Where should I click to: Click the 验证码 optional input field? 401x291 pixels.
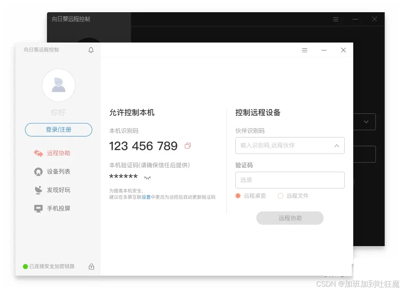[x=290, y=180]
